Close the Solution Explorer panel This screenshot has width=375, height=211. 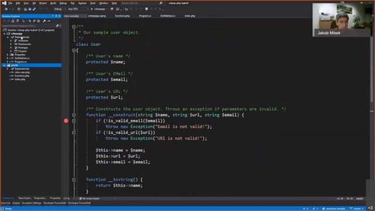click(x=60, y=16)
